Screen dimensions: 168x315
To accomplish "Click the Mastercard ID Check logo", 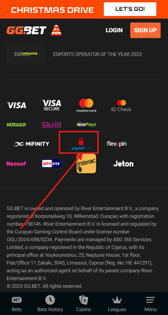I will click(121, 106).
